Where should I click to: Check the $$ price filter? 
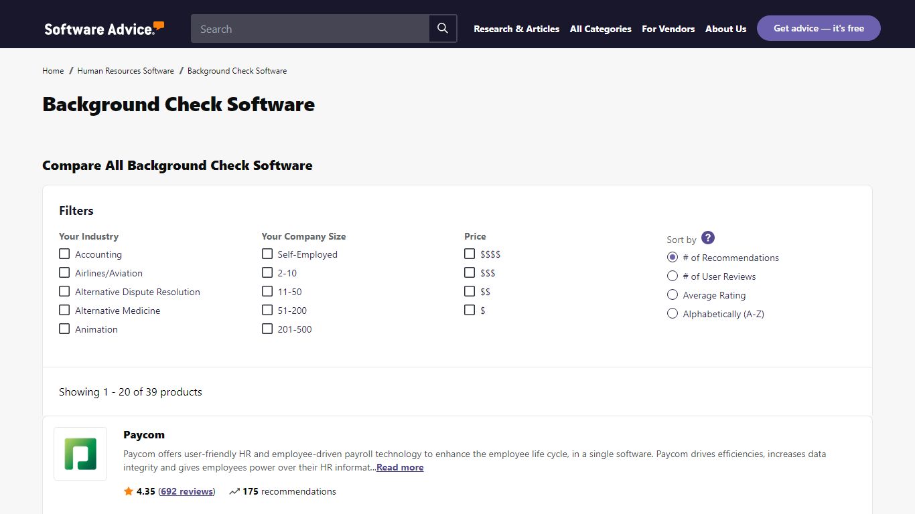coord(470,291)
